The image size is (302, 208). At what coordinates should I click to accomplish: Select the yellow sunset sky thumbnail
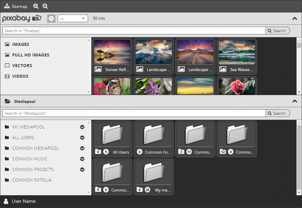[x=195, y=86]
